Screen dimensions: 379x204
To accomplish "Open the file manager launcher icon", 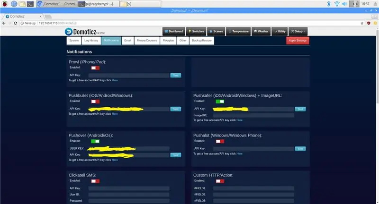I will [22, 4].
